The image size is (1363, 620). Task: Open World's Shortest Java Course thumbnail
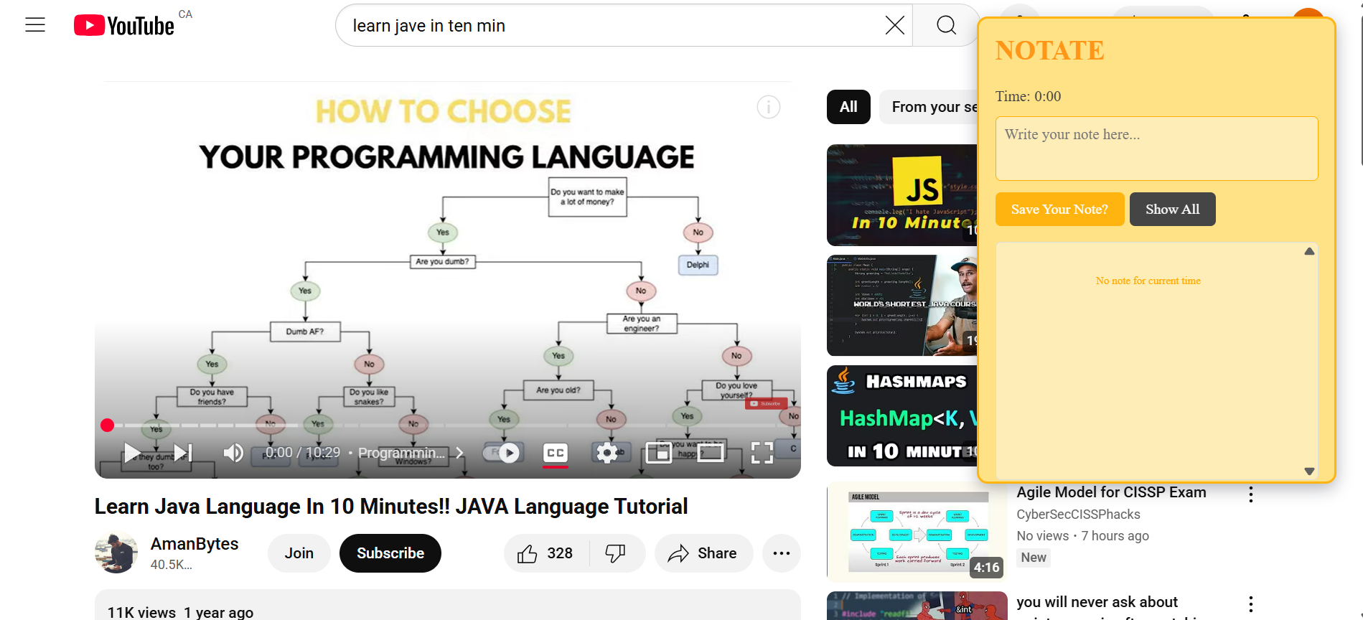tap(902, 306)
